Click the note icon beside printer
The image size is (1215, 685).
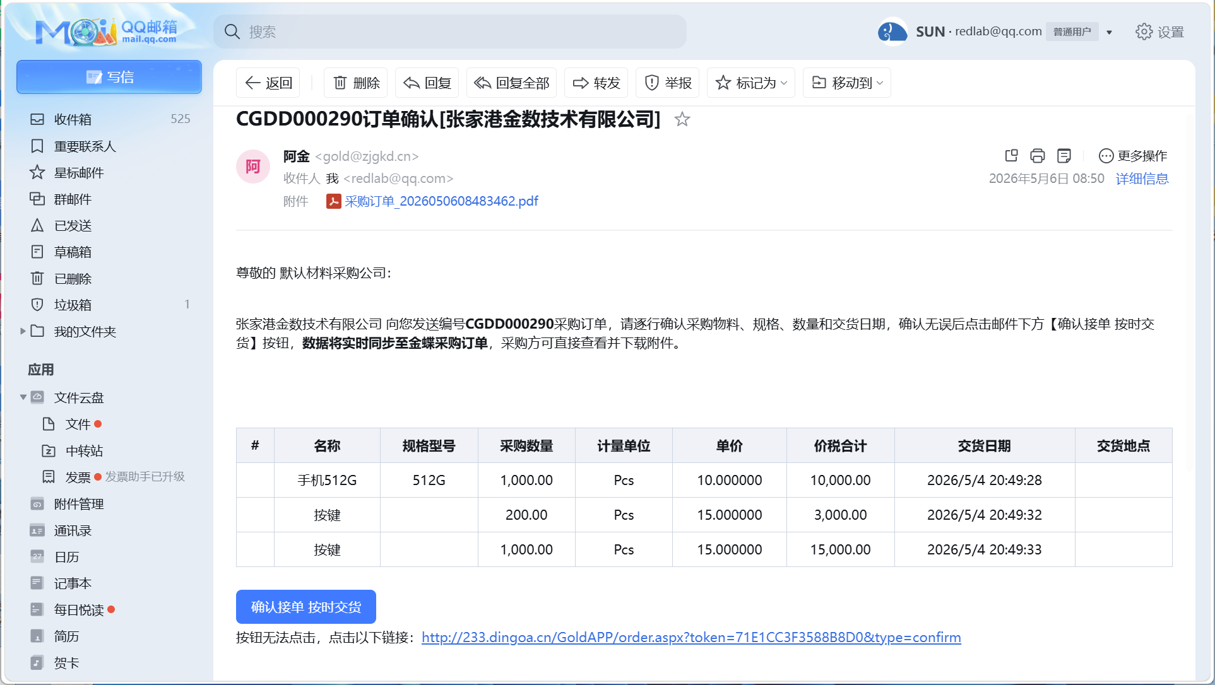click(x=1064, y=155)
